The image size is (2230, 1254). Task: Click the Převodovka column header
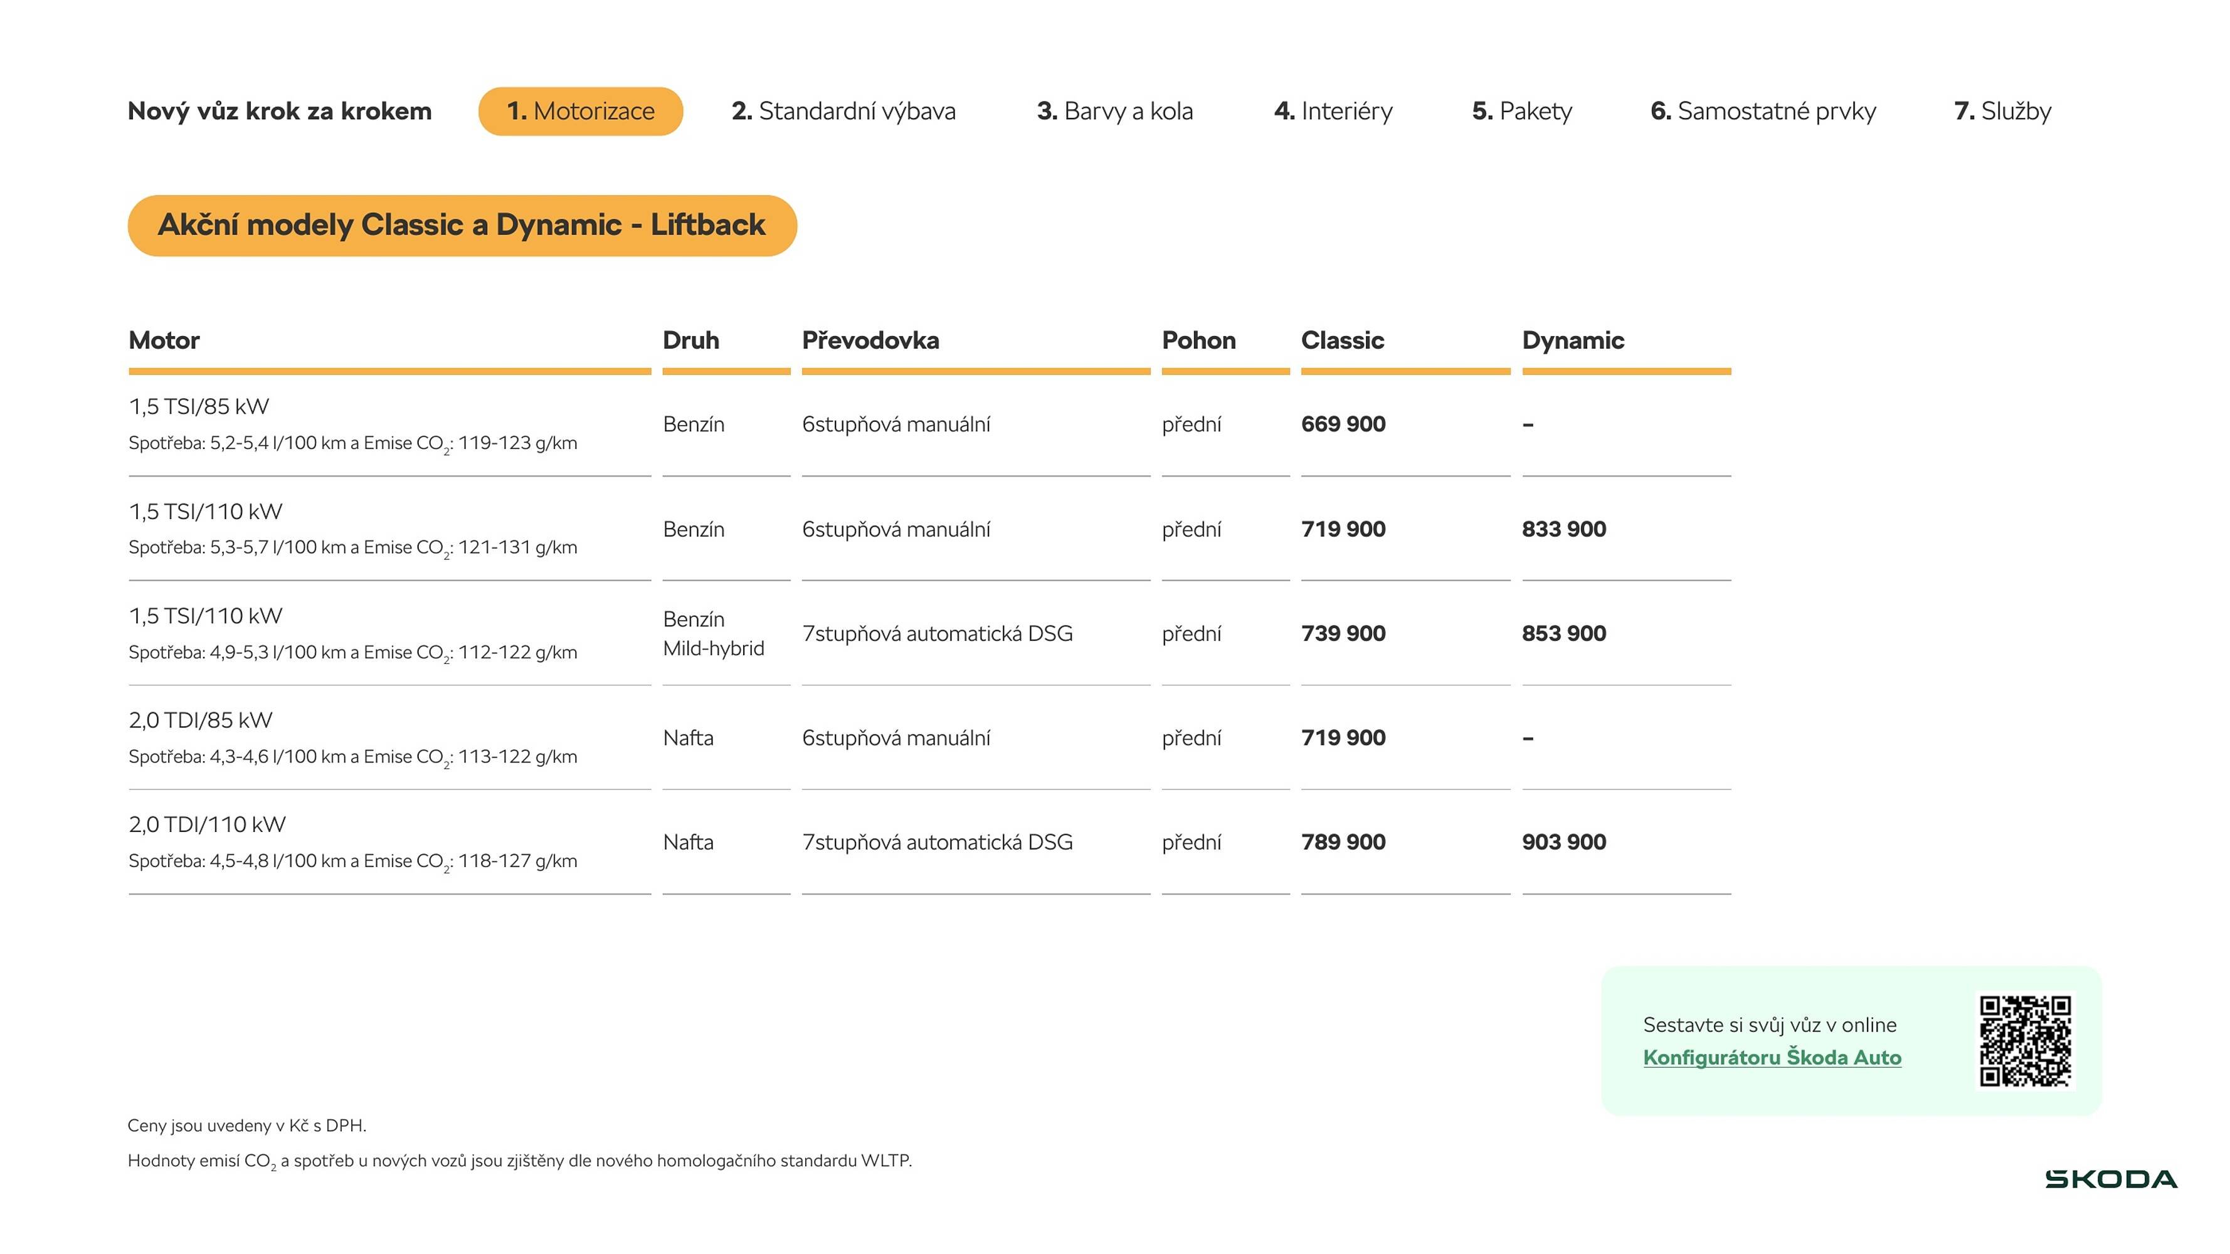pos(870,340)
